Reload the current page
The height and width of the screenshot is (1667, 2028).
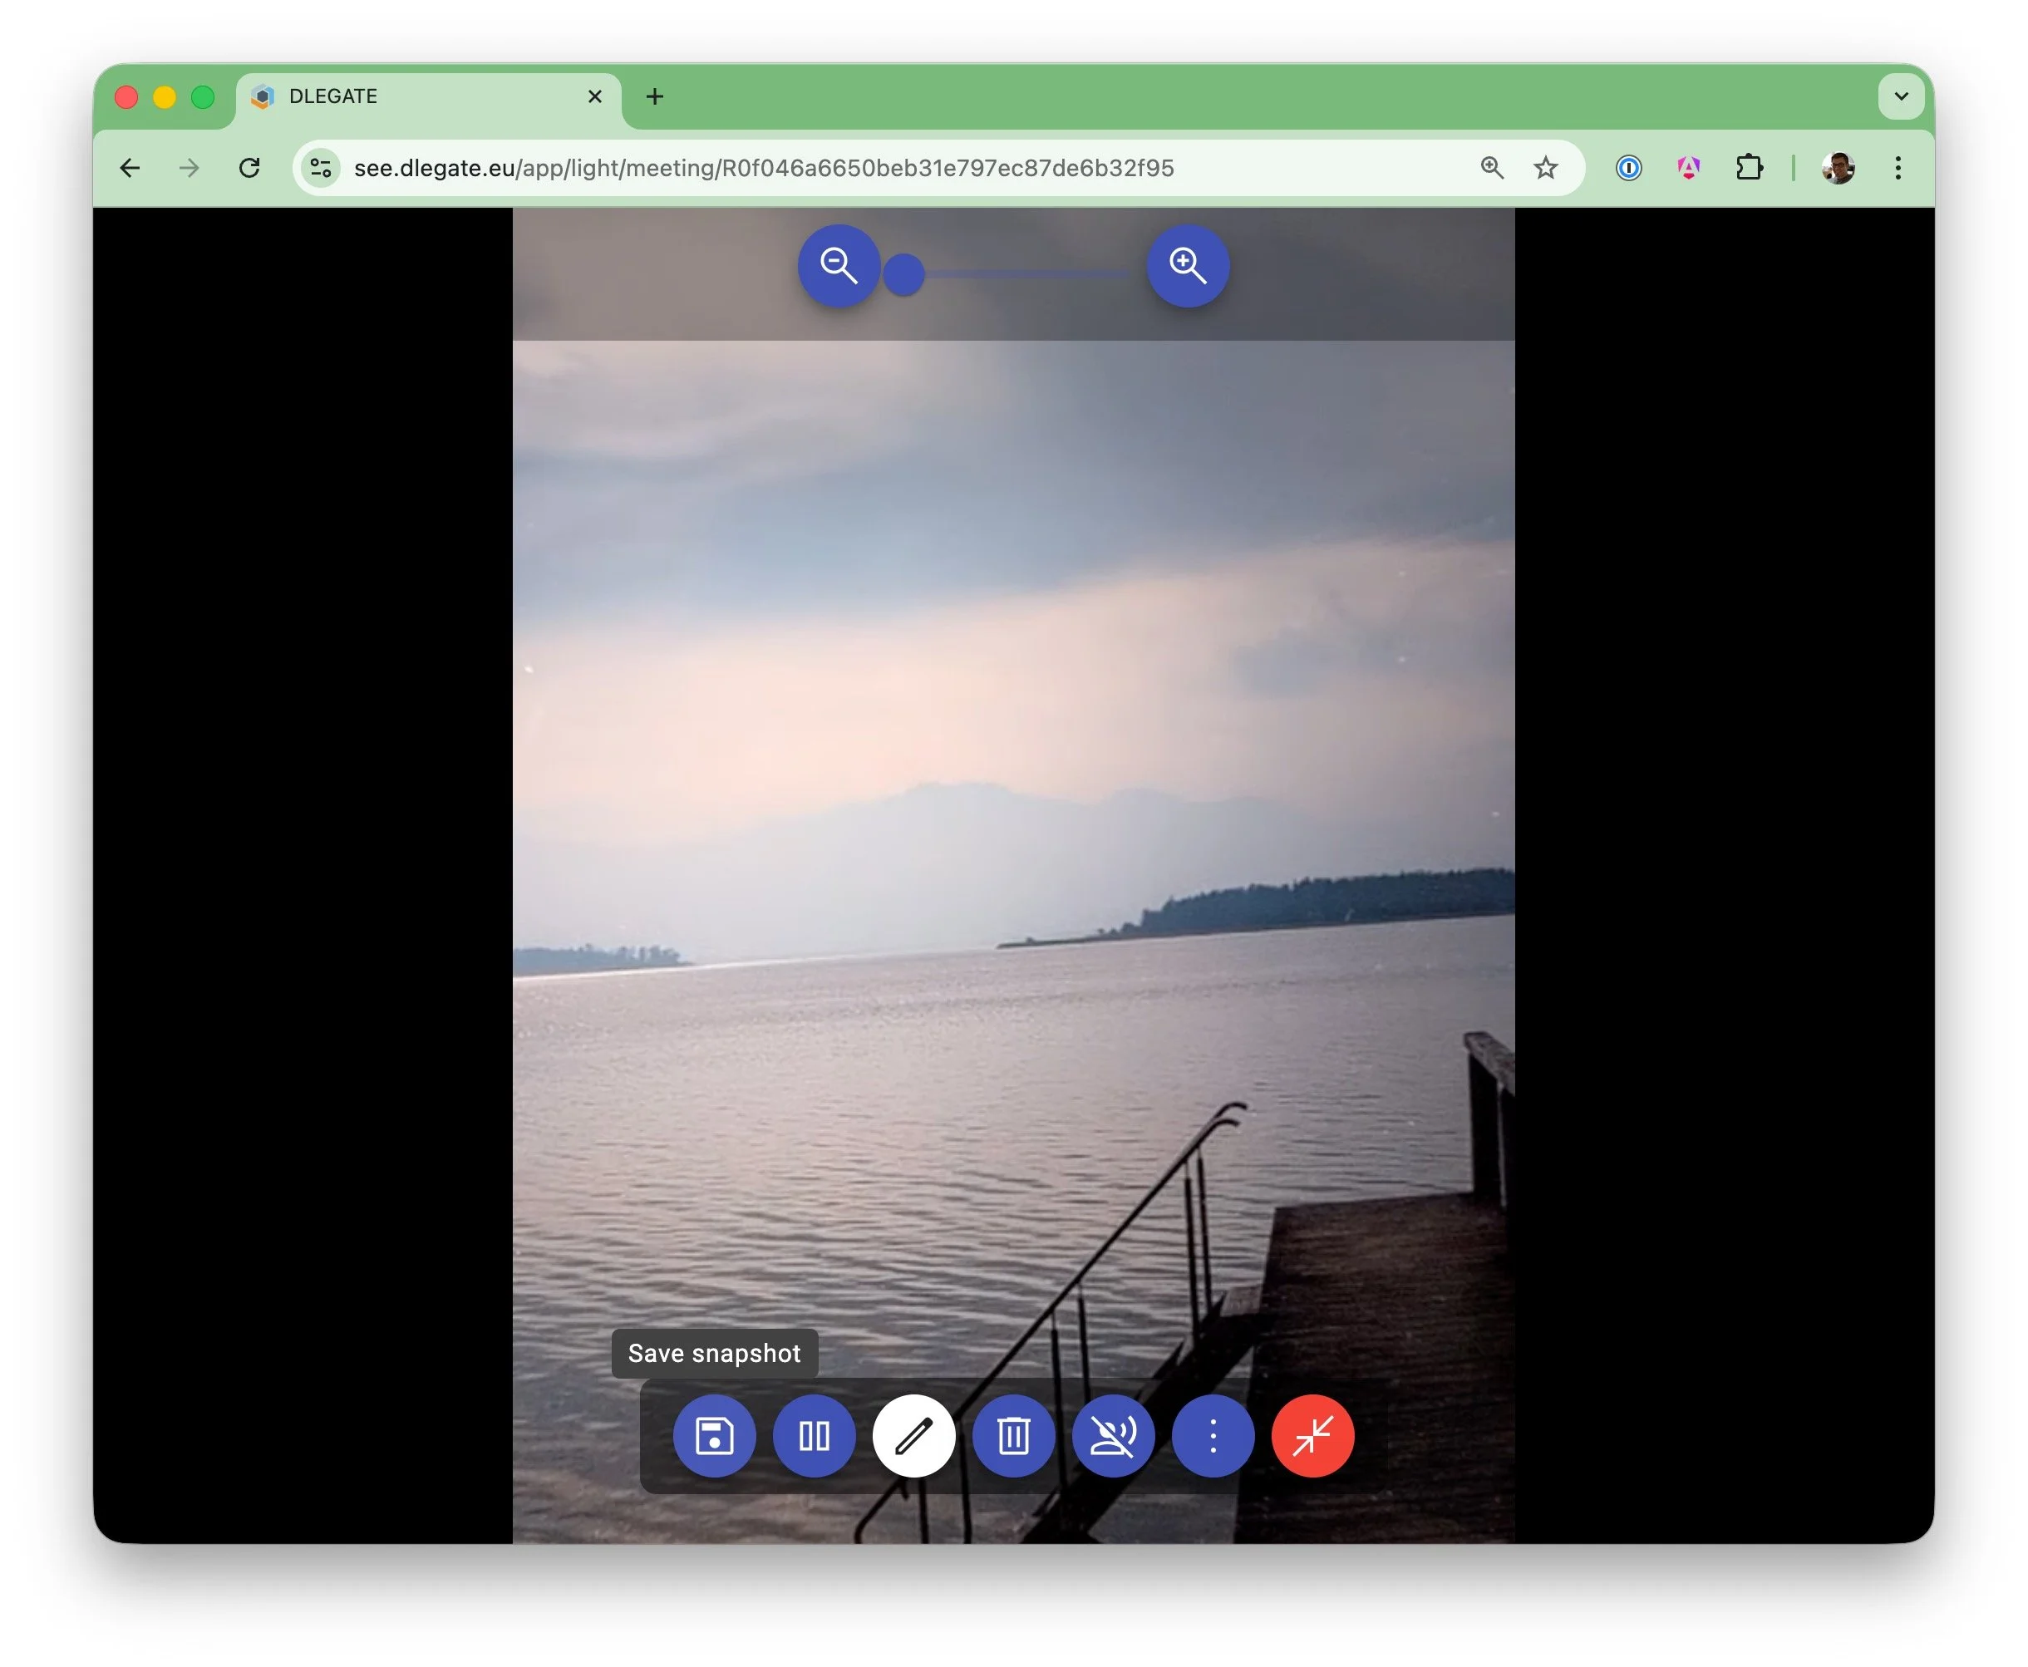pos(249,168)
